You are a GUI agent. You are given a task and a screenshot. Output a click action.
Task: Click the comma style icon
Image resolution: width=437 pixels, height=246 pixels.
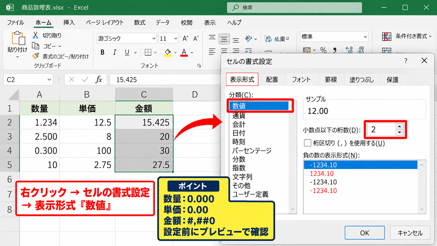(x=335, y=50)
